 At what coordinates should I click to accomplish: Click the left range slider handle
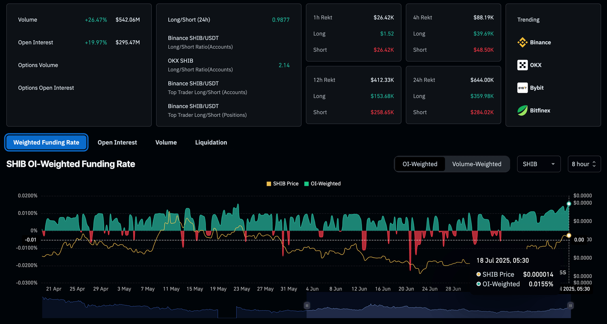tap(307, 305)
